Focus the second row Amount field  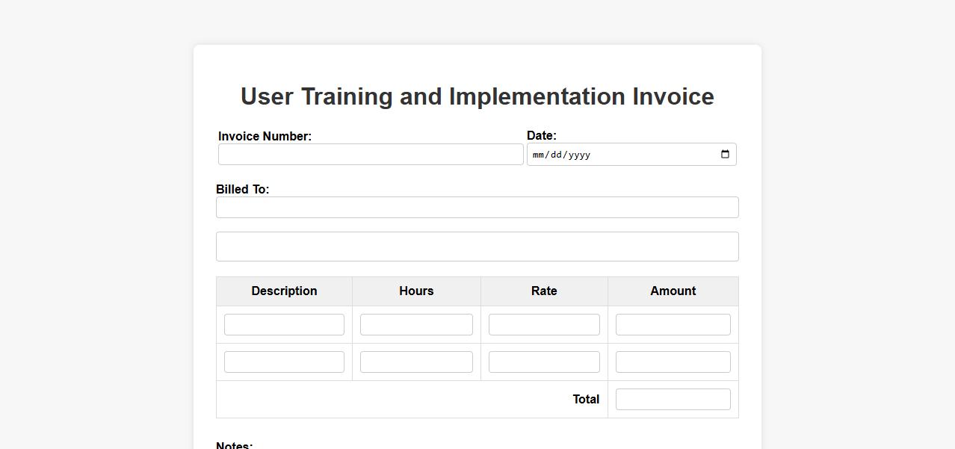[673, 362]
